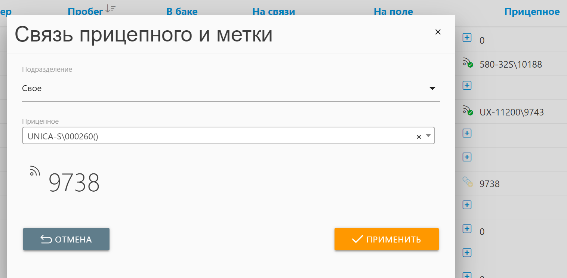This screenshot has height=278, width=567.
Task: Click the На поле column header
Action: pyautogui.click(x=393, y=12)
